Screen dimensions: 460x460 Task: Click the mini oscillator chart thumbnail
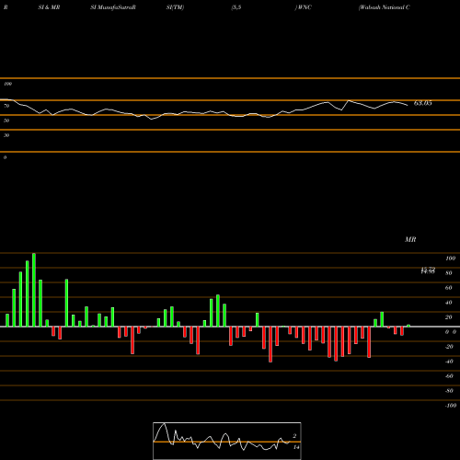(x=227, y=441)
